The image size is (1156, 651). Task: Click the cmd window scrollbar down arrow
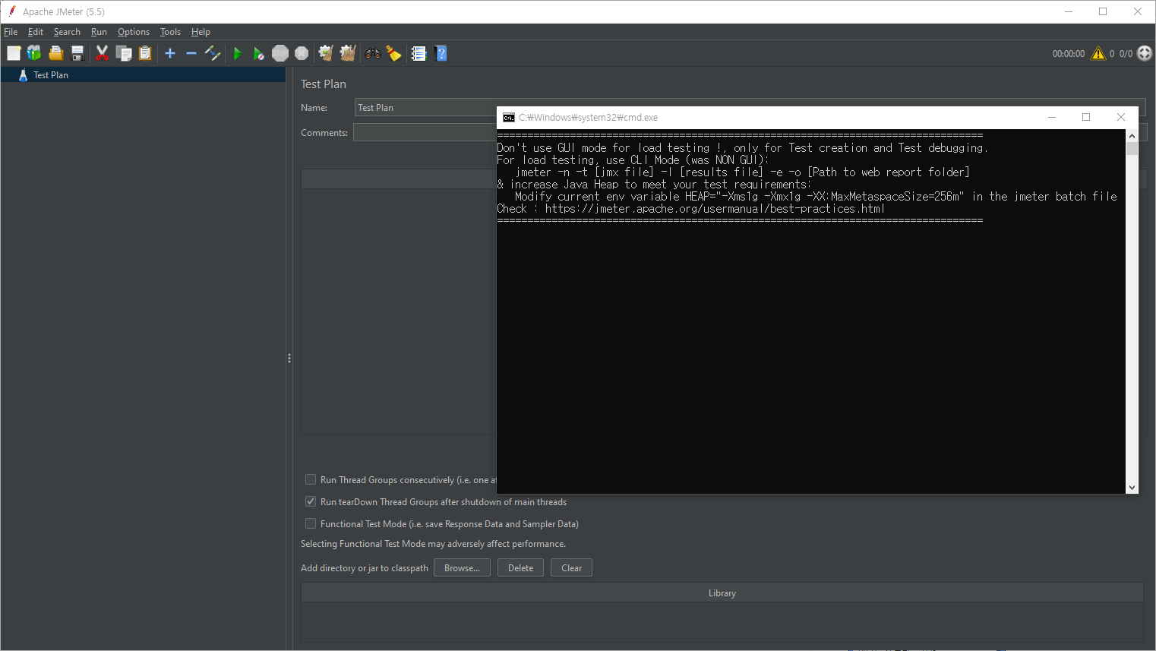1132,488
